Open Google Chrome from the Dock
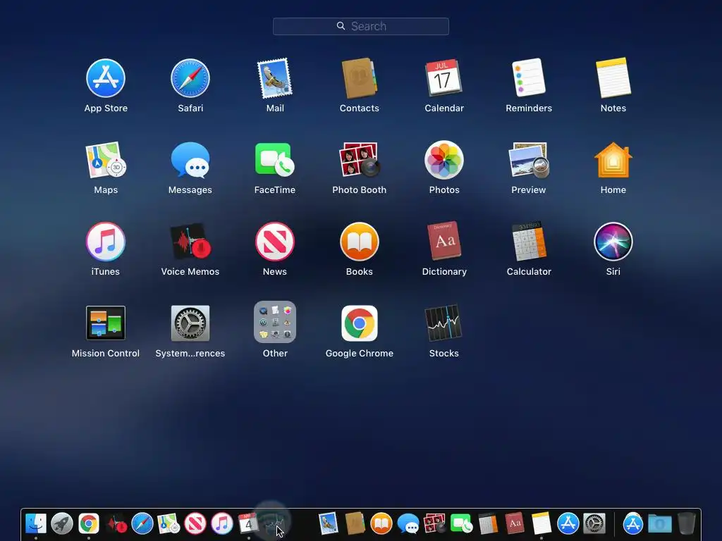Screen dimensions: 722x541 pos(89,523)
